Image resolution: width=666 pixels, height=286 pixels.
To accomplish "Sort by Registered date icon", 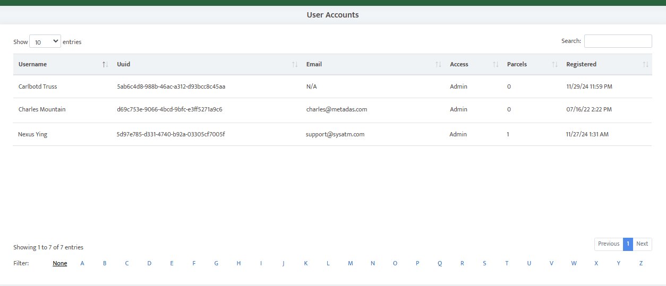I will point(645,64).
